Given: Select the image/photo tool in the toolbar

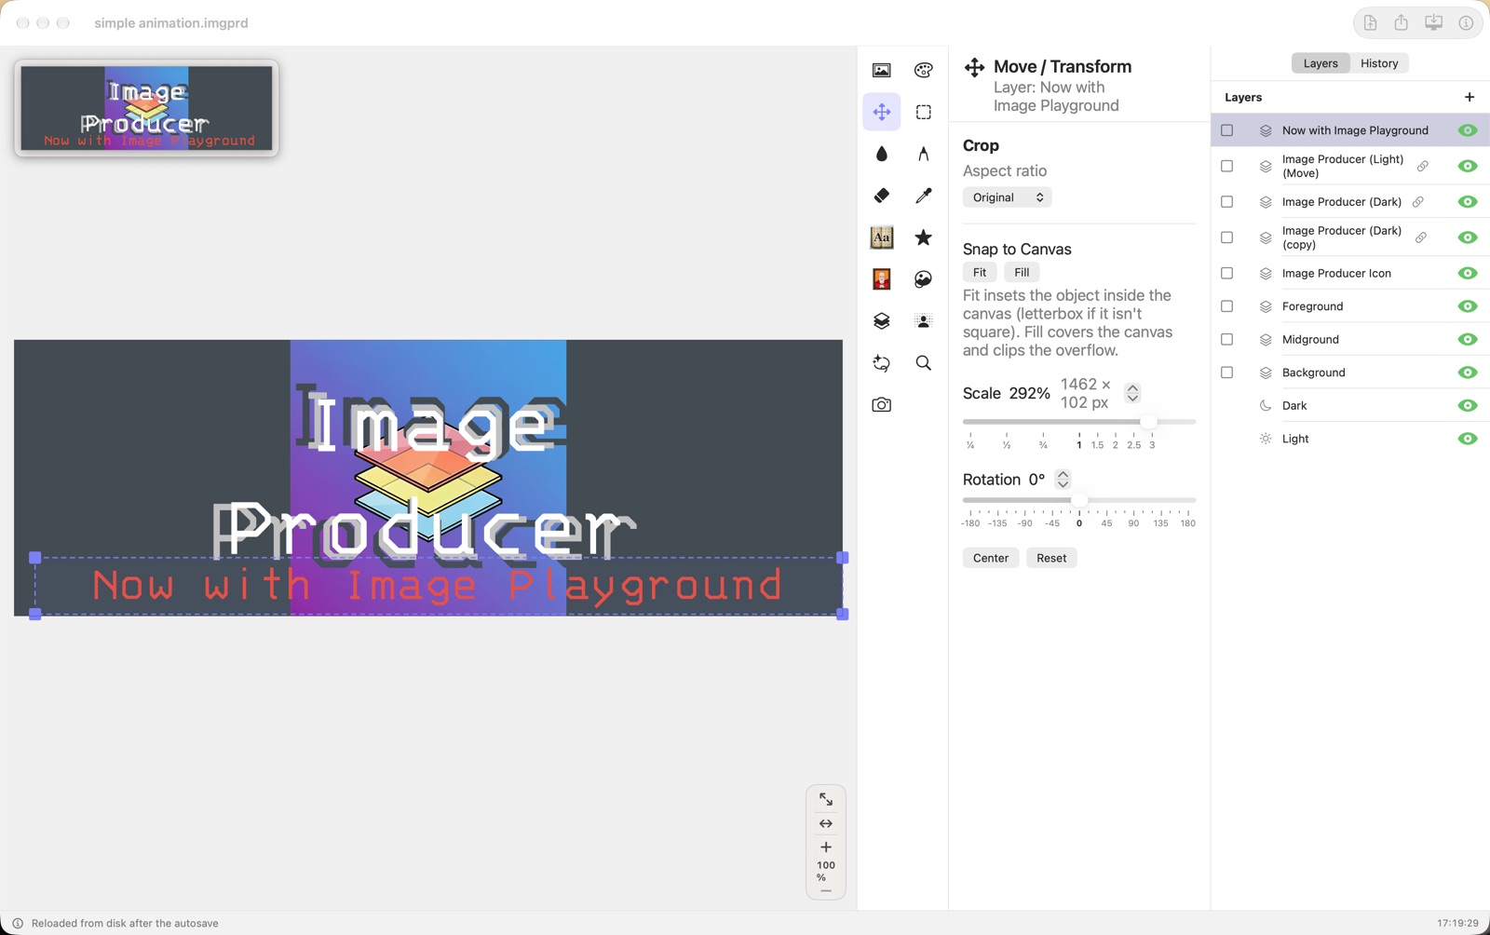Looking at the screenshot, I should [x=881, y=70].
